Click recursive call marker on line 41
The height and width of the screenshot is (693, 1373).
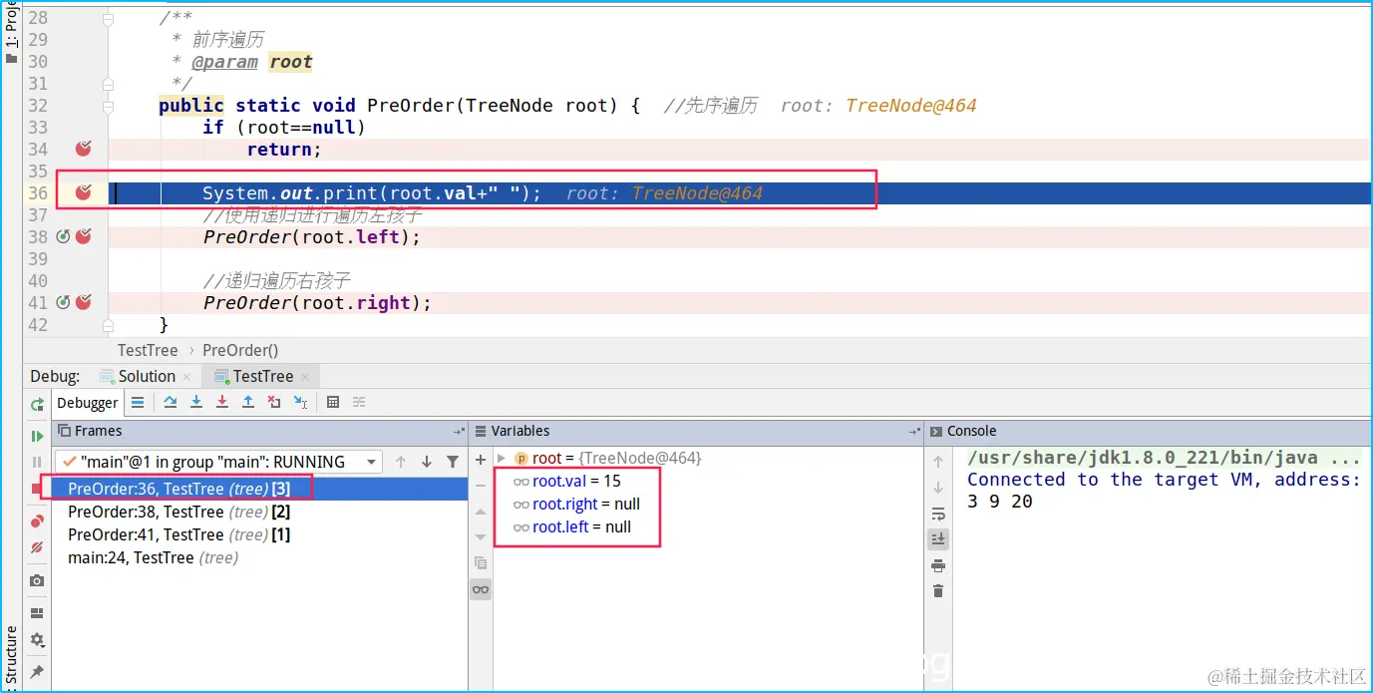pyautogui.click(x=63, y=302)
